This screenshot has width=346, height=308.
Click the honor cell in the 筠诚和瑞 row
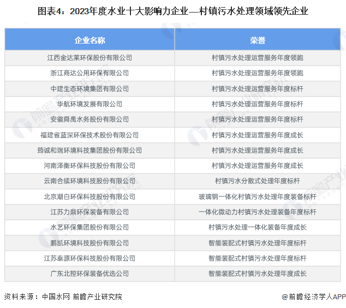pos(258,150)
